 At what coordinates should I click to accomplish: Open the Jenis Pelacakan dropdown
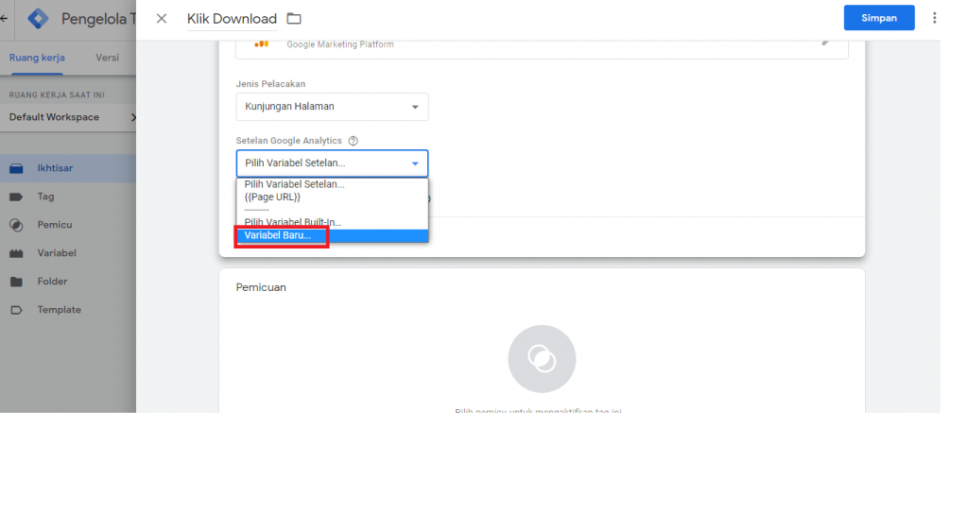pyautogui.click(x=332, y=107)
